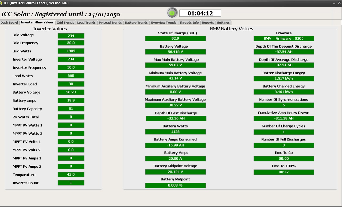This screenshot has height=207, width=342.
Task: Switch to the Grid Trends tab
Action: pos(65,23)
